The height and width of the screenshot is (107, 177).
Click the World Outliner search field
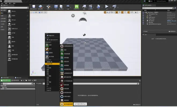(x=158, y=8)
